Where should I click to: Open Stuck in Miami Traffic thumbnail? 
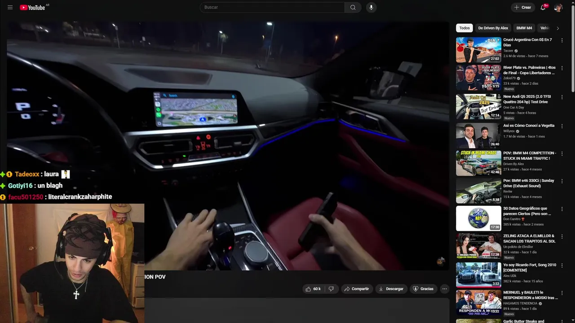click(x=478, y=162)
